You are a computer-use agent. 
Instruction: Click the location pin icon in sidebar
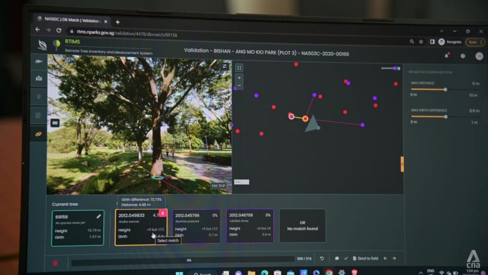point(39,96)
